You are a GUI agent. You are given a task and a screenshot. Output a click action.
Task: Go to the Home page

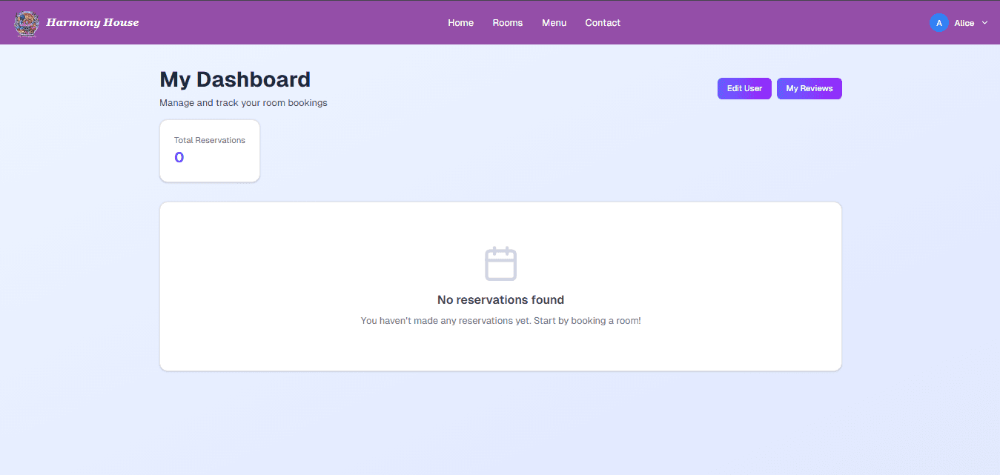tap(460, 23)
